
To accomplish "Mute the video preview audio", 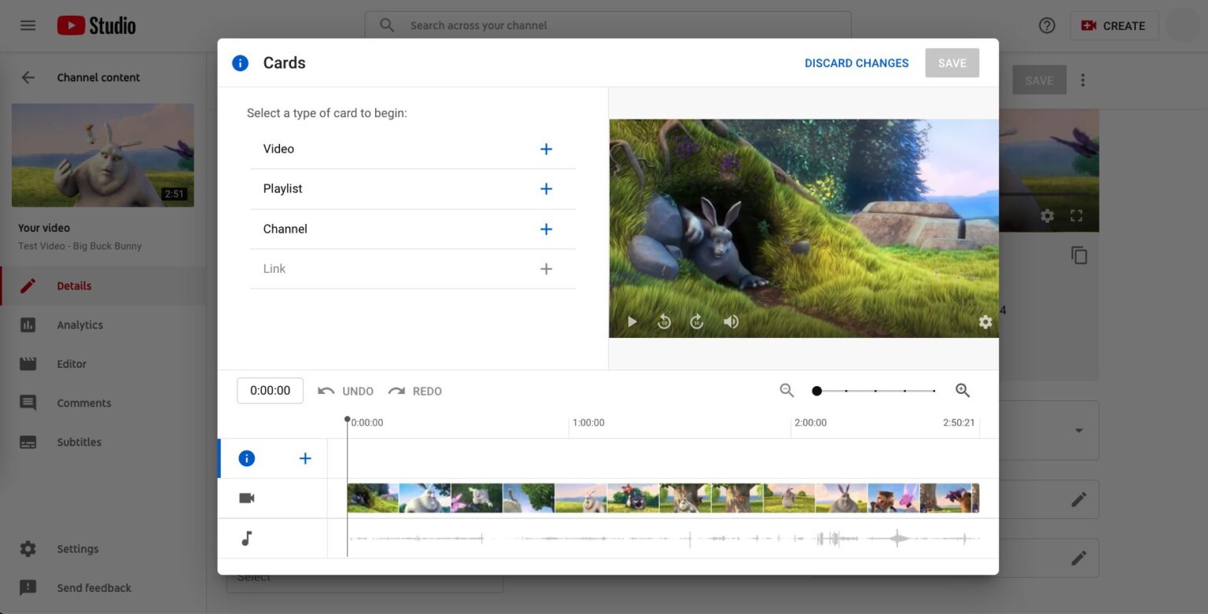I will click(x=731, y=322).
